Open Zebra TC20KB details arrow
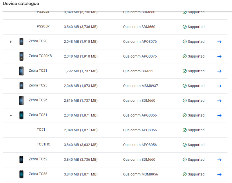The height and width of the screenshot is (183, 232). tap(219, 56)
